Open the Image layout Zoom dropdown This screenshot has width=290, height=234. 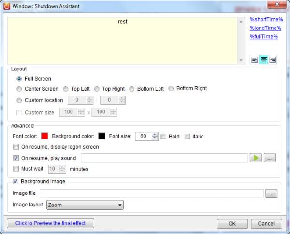(85, 205)
